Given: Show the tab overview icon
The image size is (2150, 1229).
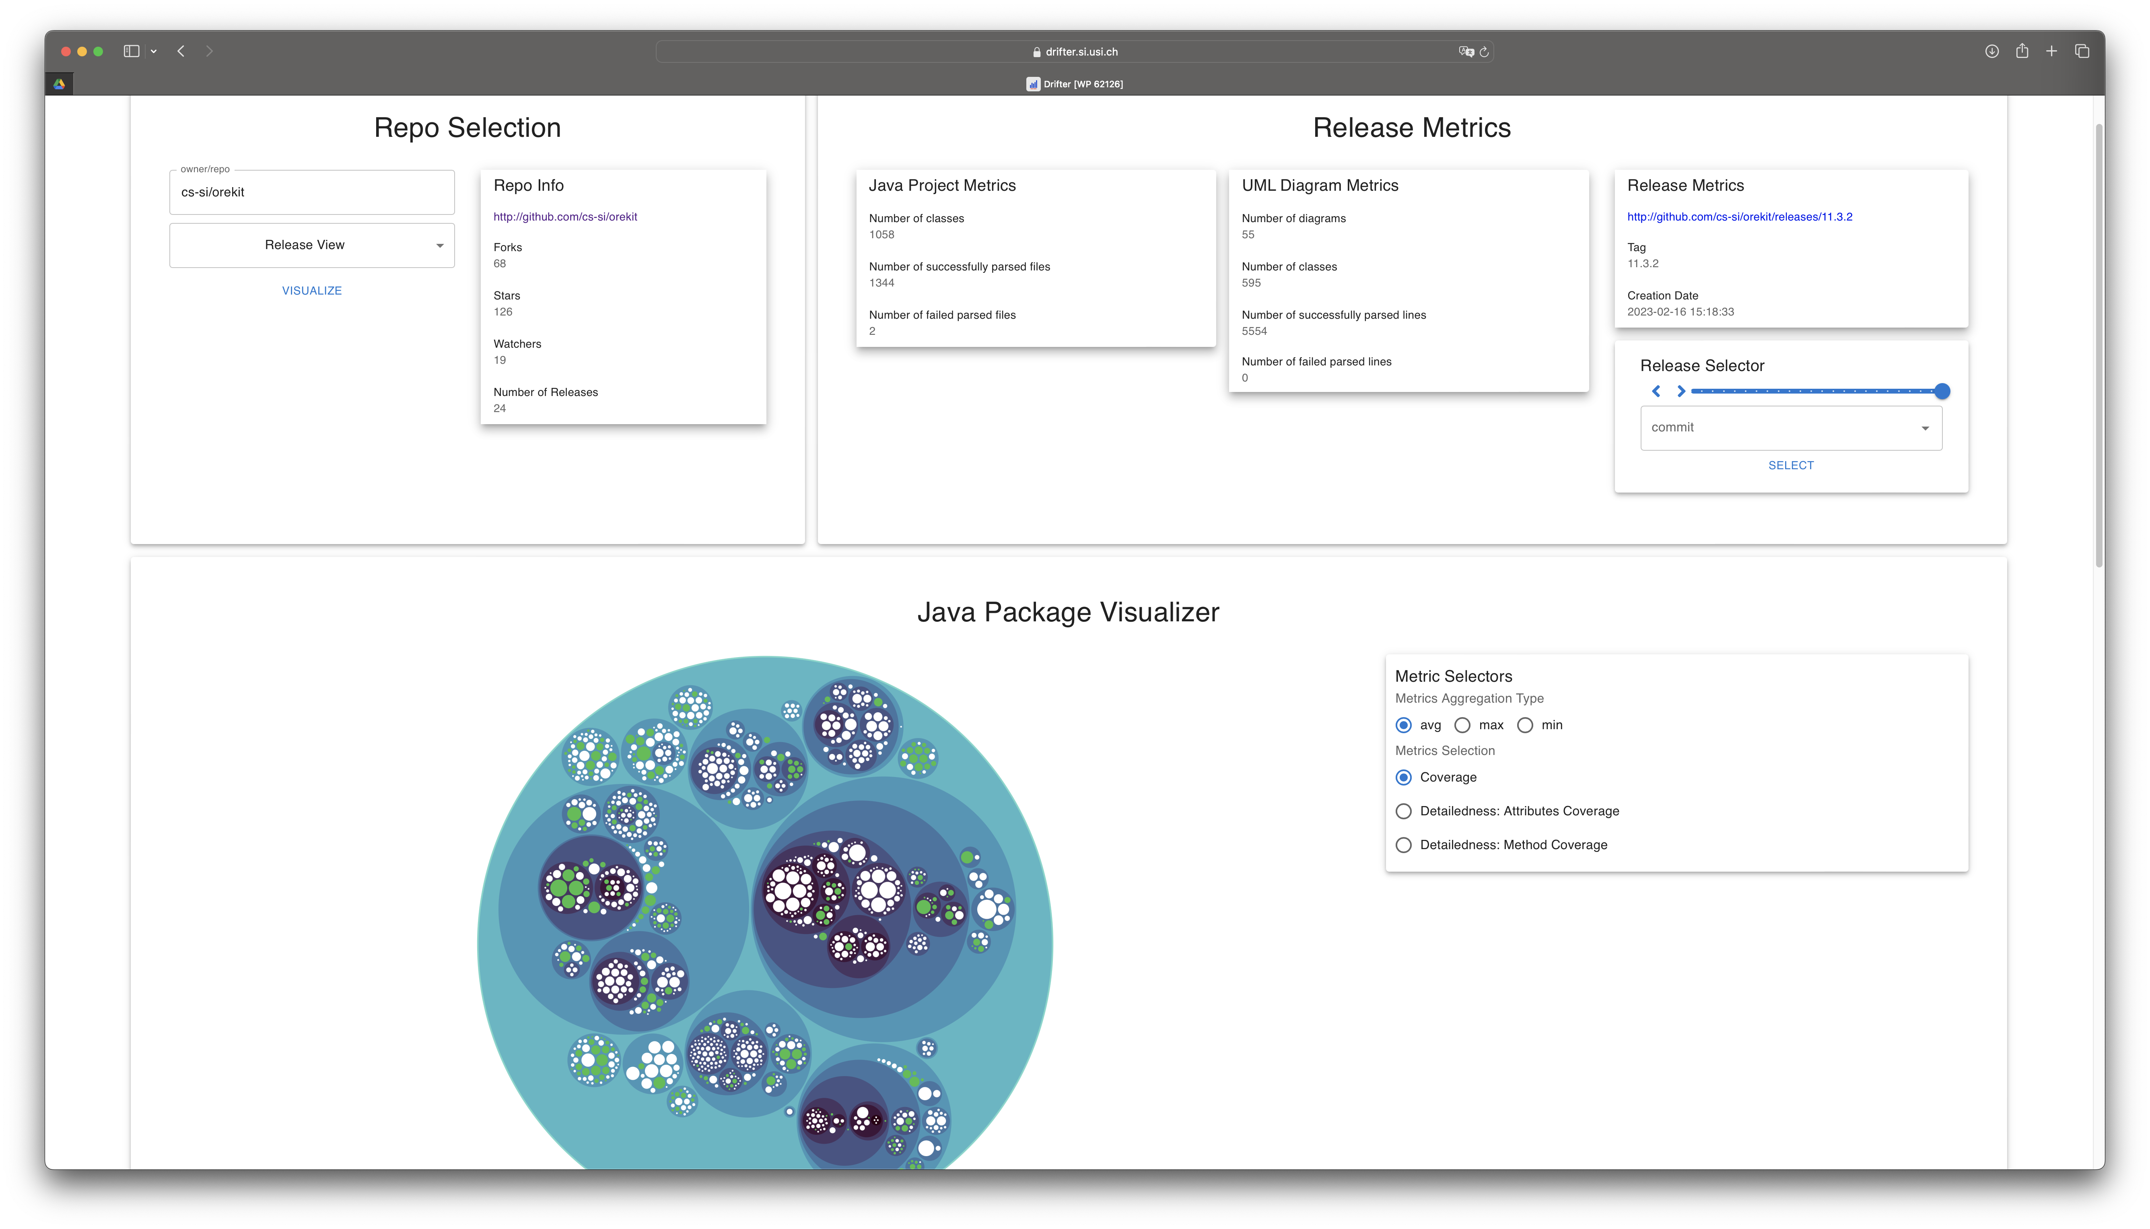Looking at the screenshot, I should [2082, 52].
